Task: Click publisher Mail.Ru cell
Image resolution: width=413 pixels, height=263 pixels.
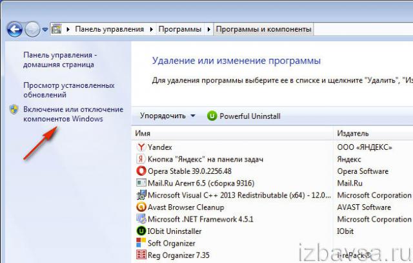Action: click(x=350, y=183)
